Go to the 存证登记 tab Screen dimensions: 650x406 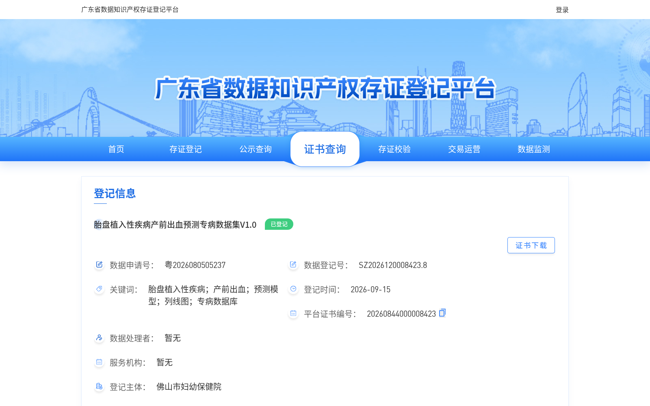point(186,149)
